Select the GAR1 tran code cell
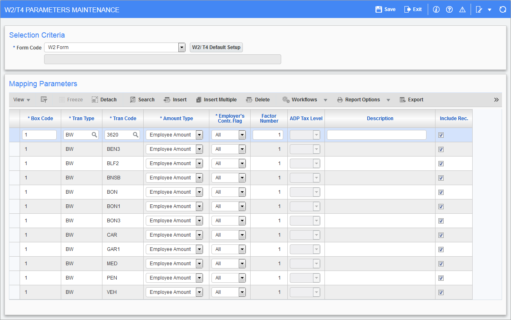 pyautogui.click(x=123, y=249)
